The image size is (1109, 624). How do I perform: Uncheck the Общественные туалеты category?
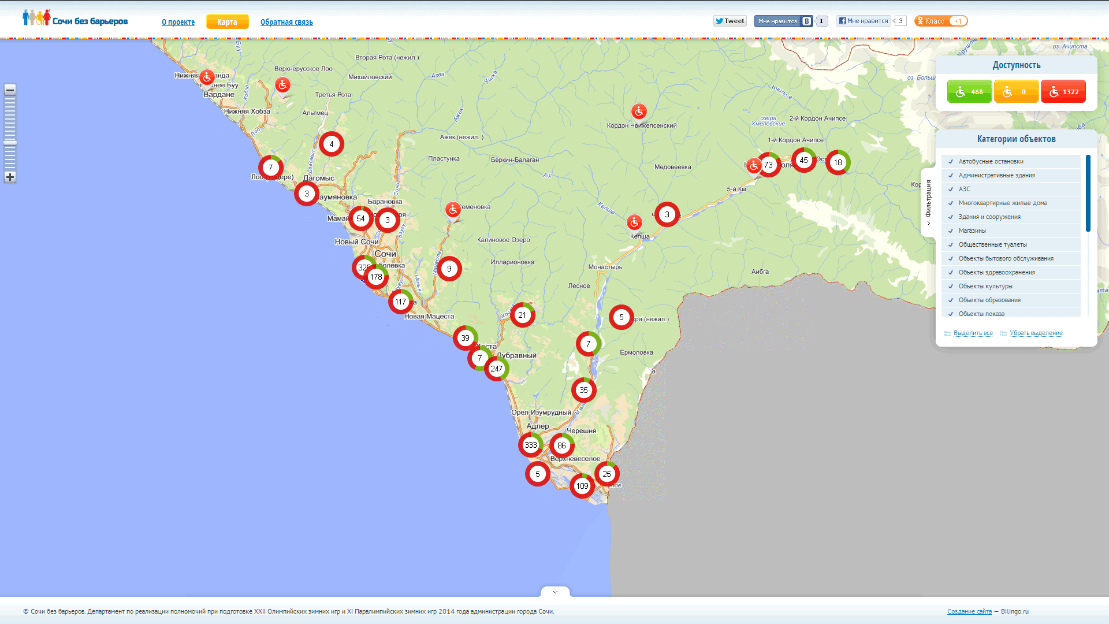pos(1011,244)
